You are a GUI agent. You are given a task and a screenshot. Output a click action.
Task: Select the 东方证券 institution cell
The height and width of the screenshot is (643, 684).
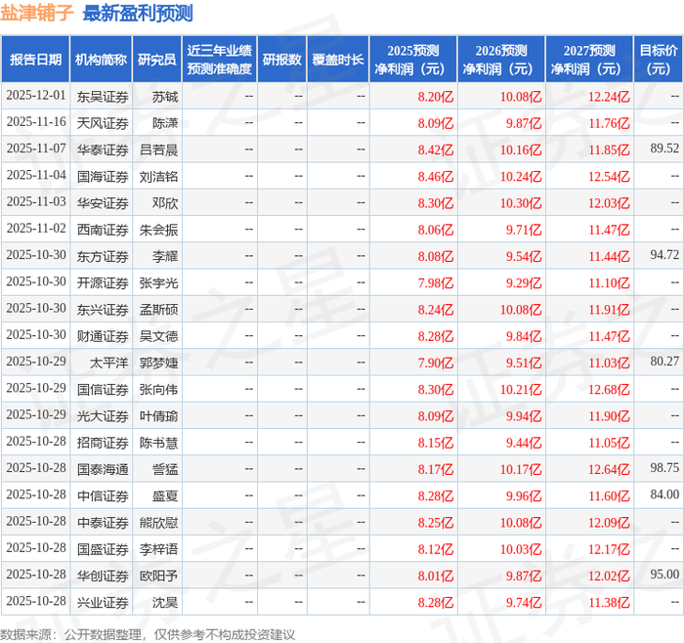[103, 256]
